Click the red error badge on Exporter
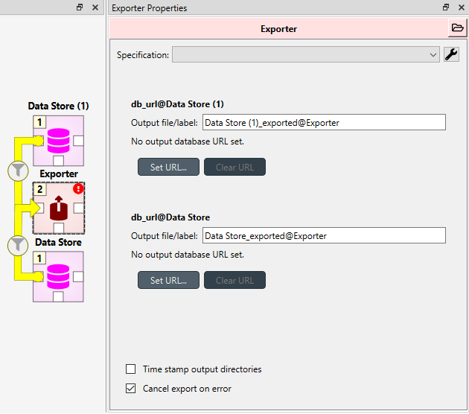Screen dimensions: 469x414 (78, 188)
